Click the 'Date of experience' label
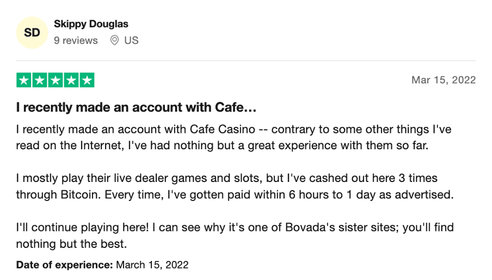The width and height of the screenshot is (492, 280). click(64, 265)
